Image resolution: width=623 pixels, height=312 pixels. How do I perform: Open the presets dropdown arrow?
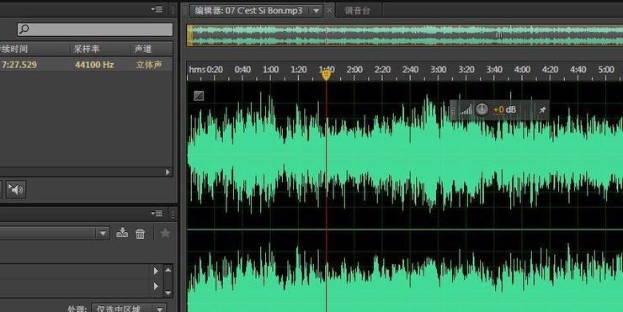point(103,233)
